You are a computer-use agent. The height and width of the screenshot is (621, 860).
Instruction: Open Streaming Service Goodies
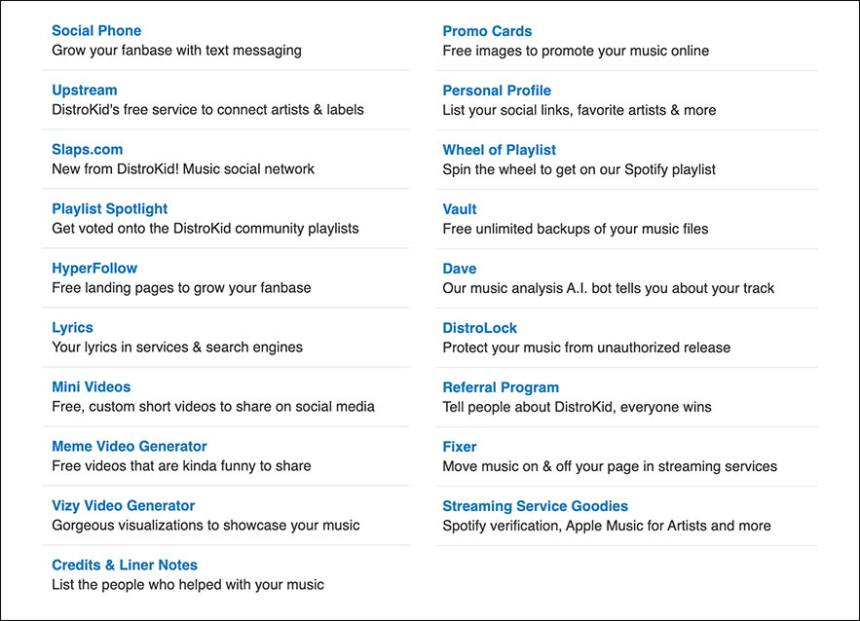(x=536, y=505)
